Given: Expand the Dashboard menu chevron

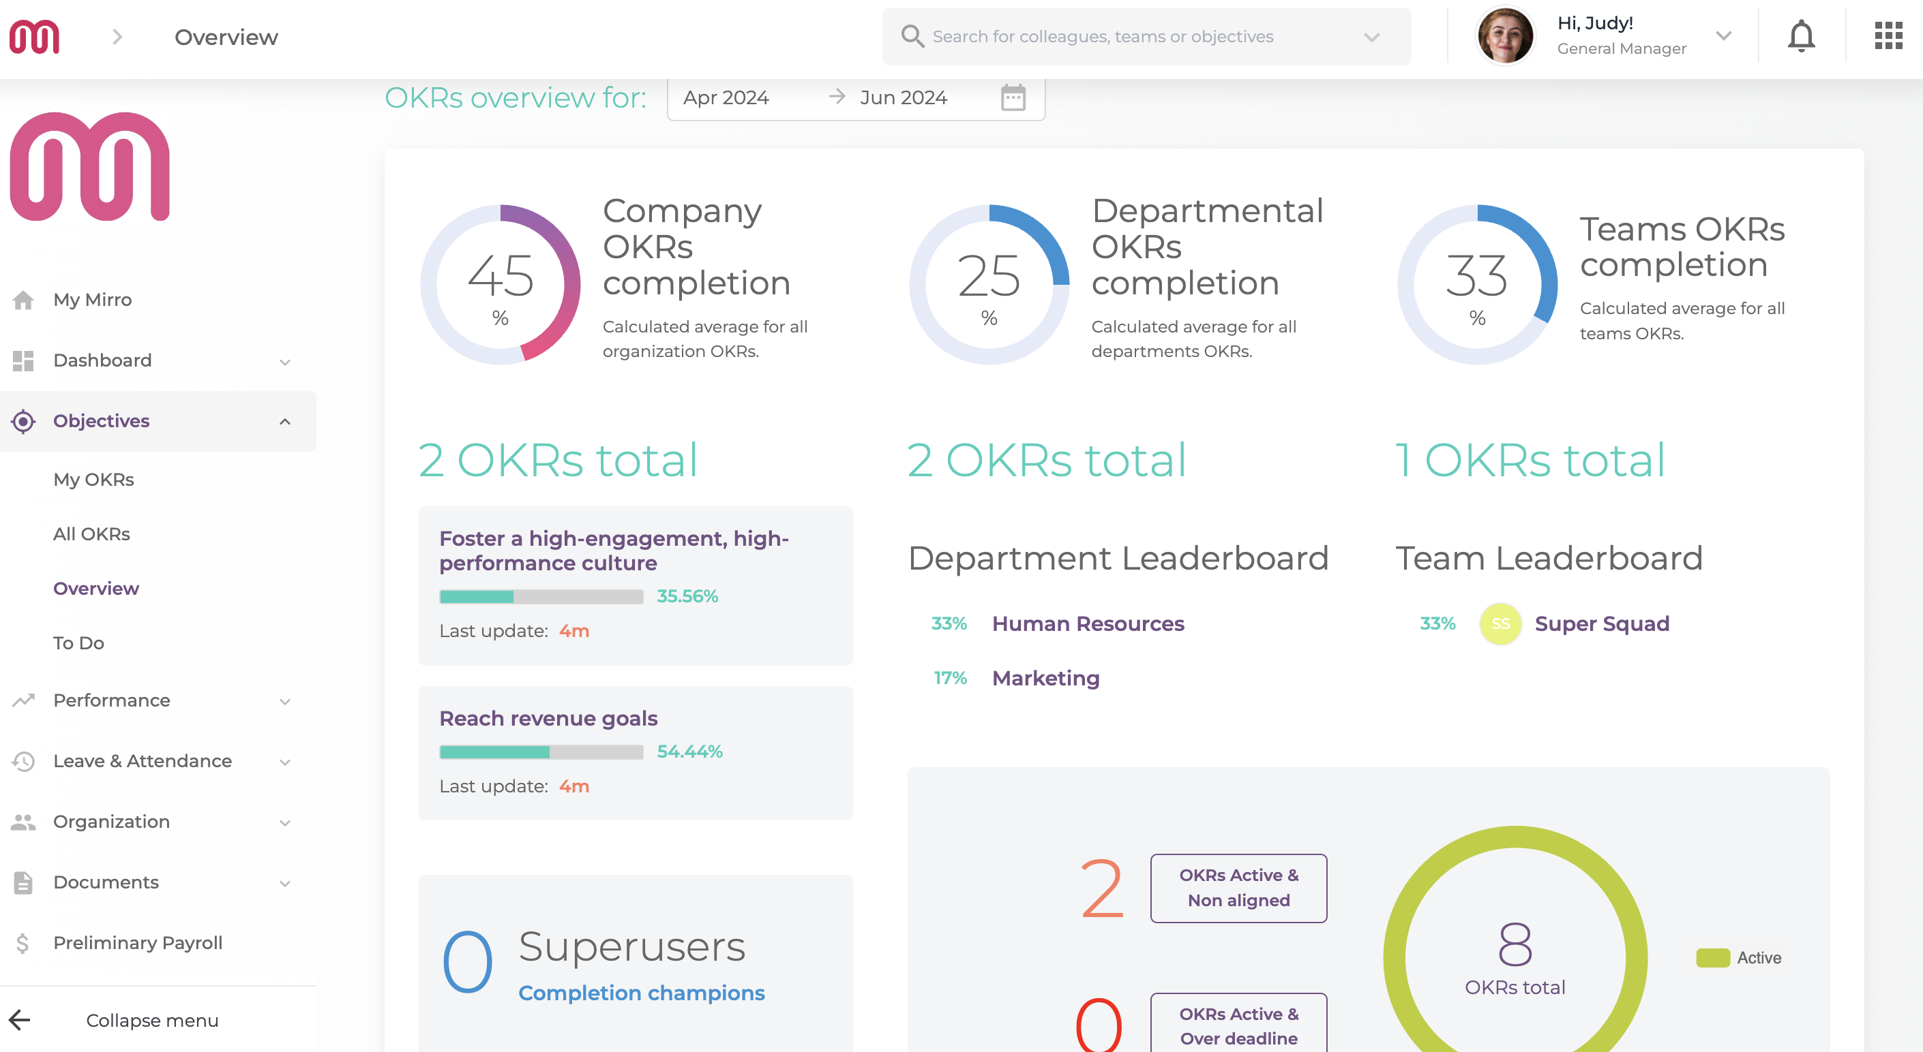Looking at the screenshot, I should coord(284,361).
